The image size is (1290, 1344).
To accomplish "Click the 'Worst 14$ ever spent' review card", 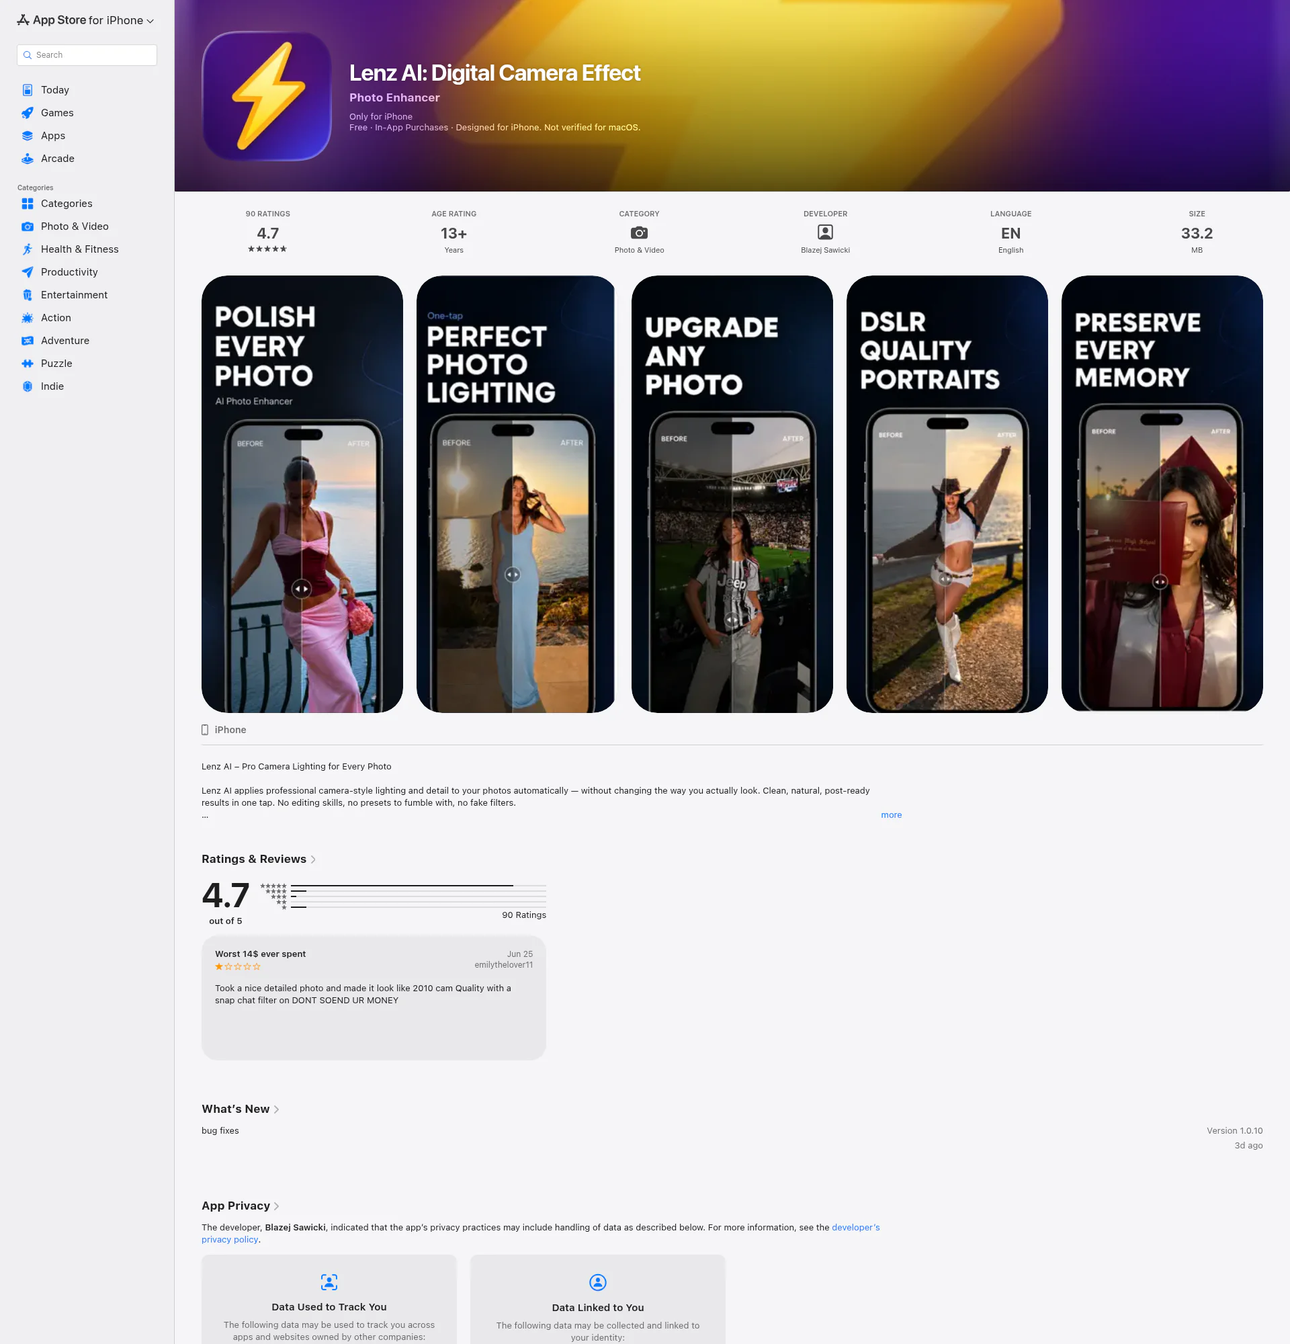I will 374,998.
